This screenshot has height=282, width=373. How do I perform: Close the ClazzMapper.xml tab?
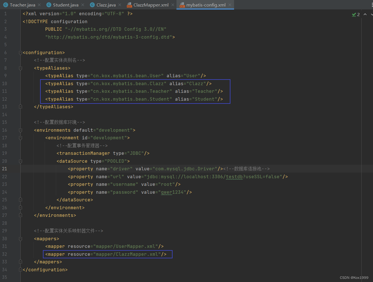coord(173,5)
